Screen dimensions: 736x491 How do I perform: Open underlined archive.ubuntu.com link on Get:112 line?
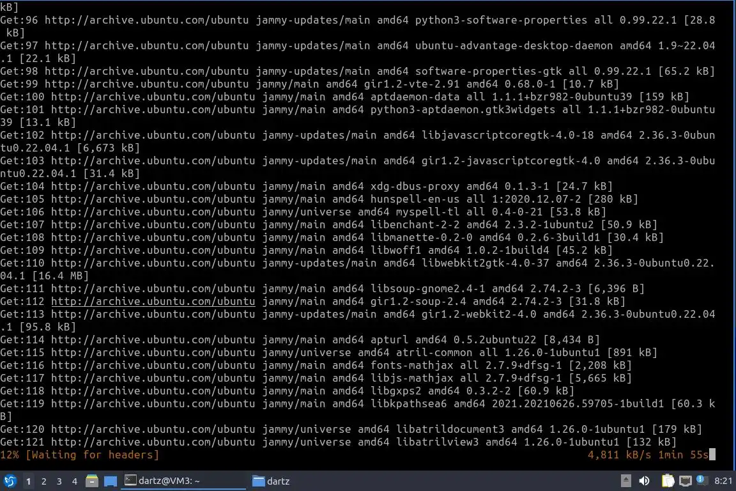point(153,301)
